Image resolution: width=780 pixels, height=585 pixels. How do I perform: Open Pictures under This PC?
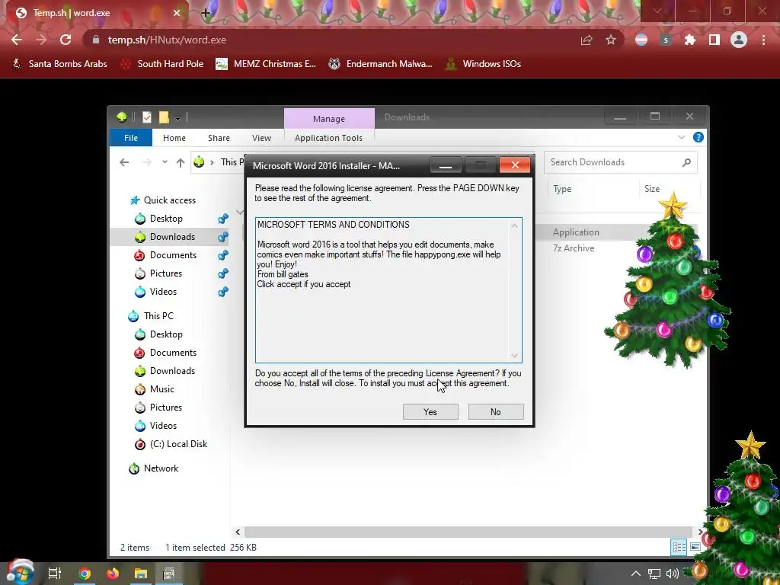[x=165, y=408]
